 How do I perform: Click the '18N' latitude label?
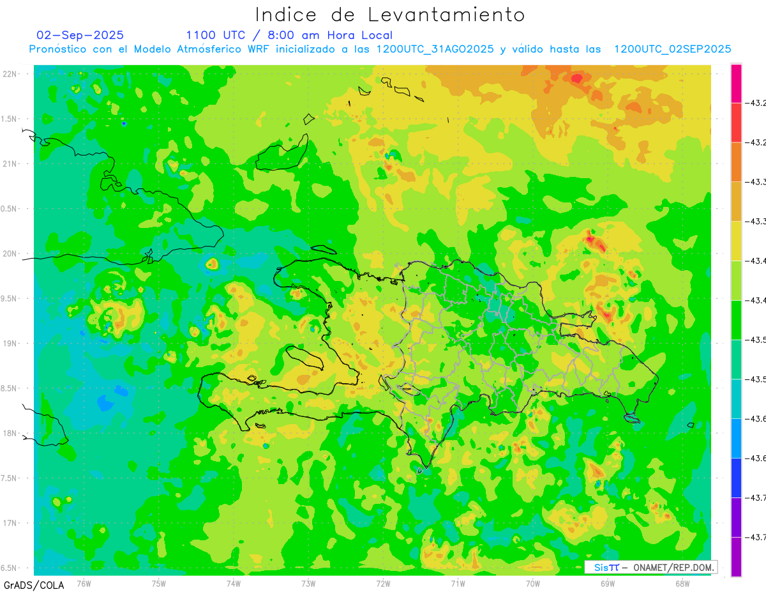tap(10, 433)
